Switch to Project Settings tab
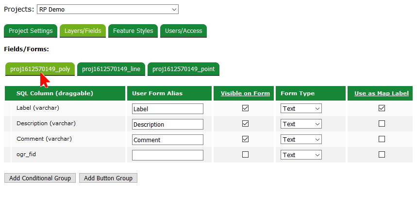 [31, 31]
